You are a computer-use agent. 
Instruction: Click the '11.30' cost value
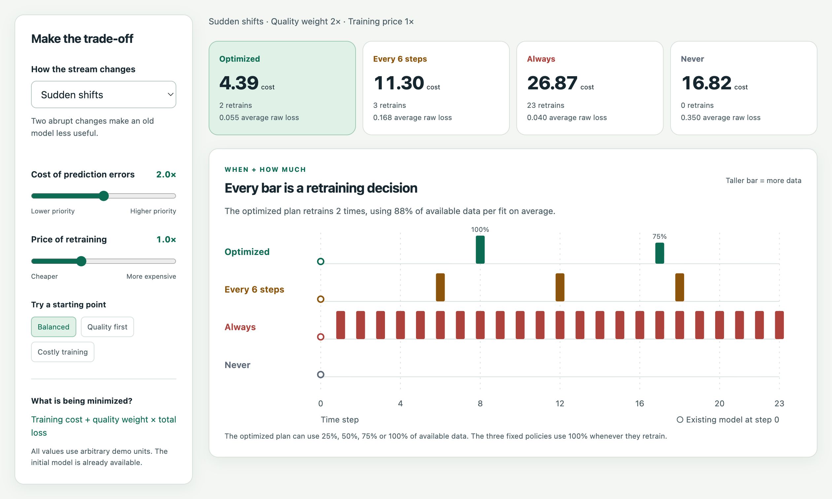[x=399, y=83]
